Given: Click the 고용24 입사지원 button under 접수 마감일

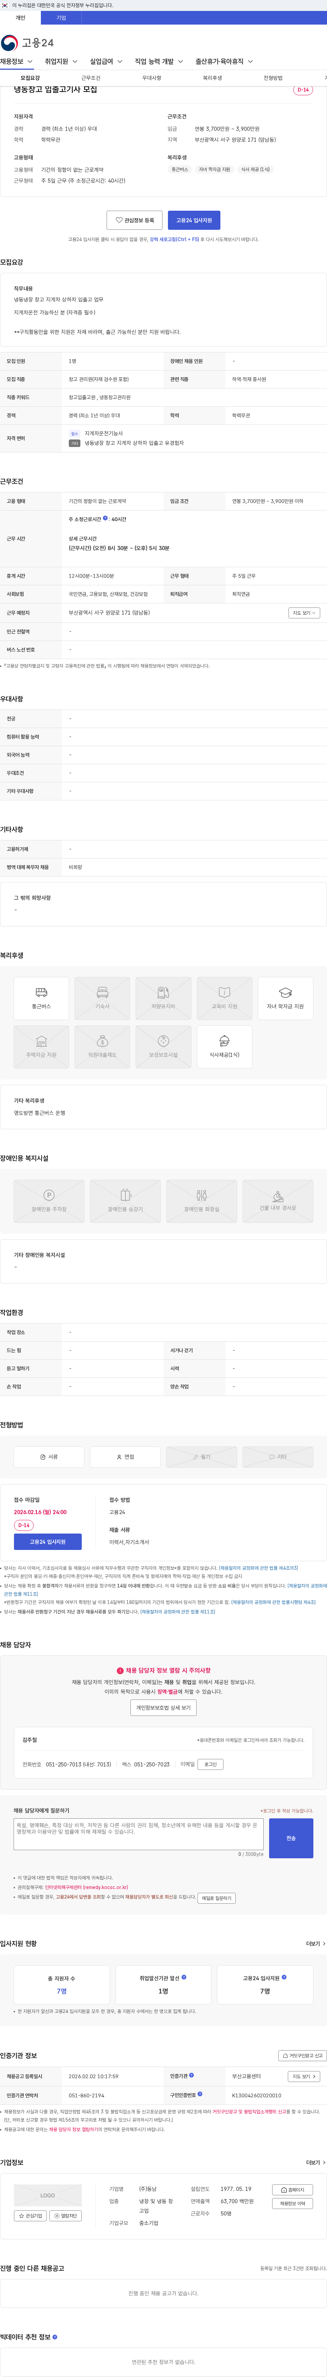Looking at the screenshot, I should (48, 1542).
